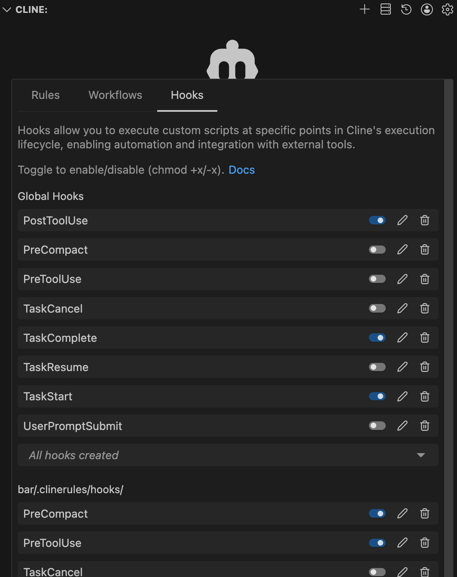Open the MCP servers icon
457x577 pixels.
click(x=385, y=9)
